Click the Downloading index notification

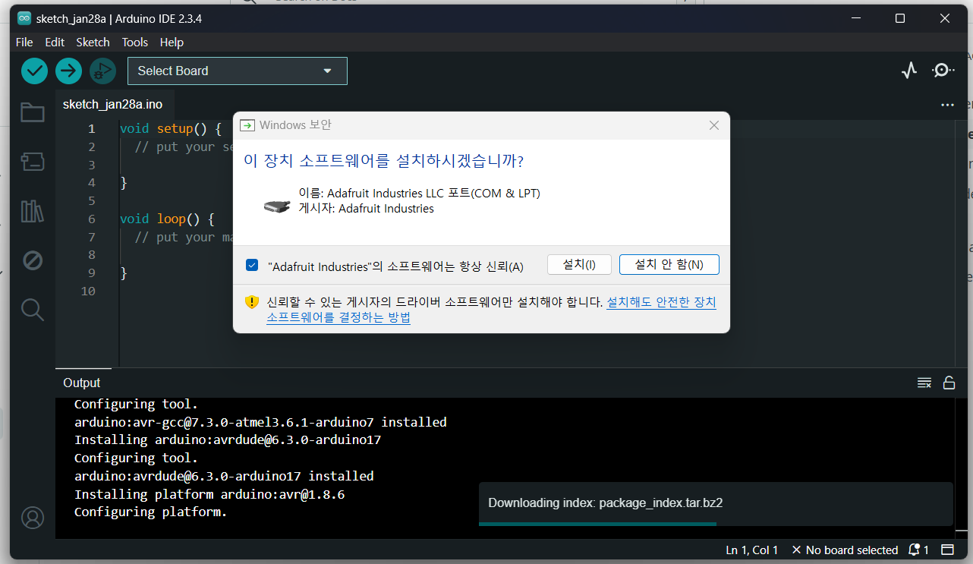(x=716, y=503)
